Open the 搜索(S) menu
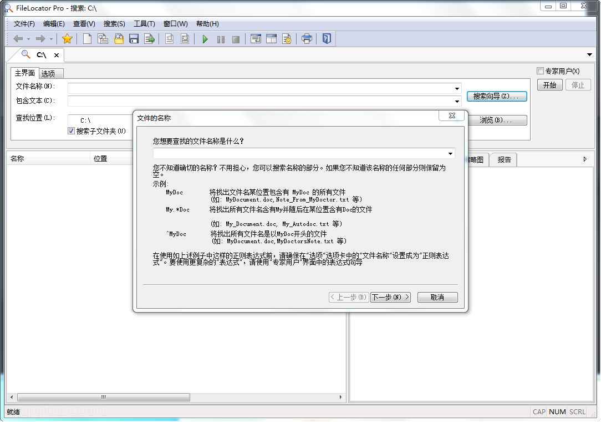 coord(114,24)
